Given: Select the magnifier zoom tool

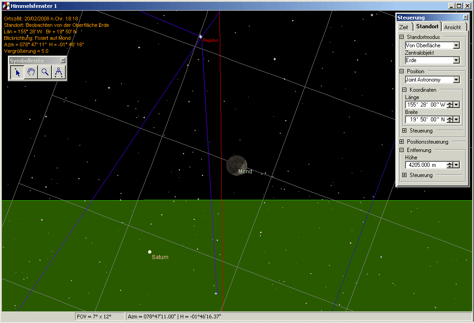Looking at the screenshot, I should coord(45,72).
